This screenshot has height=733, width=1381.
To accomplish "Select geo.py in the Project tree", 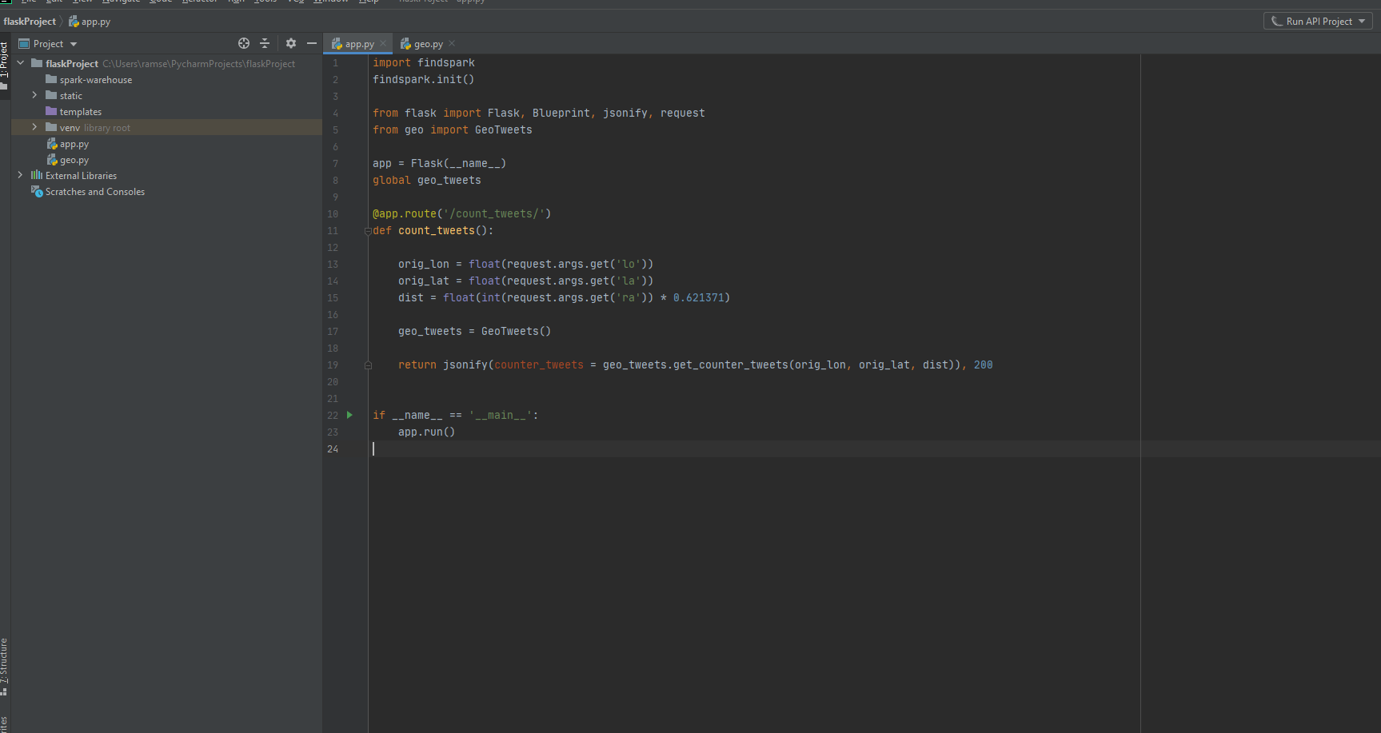I will [x=166, y=160].
